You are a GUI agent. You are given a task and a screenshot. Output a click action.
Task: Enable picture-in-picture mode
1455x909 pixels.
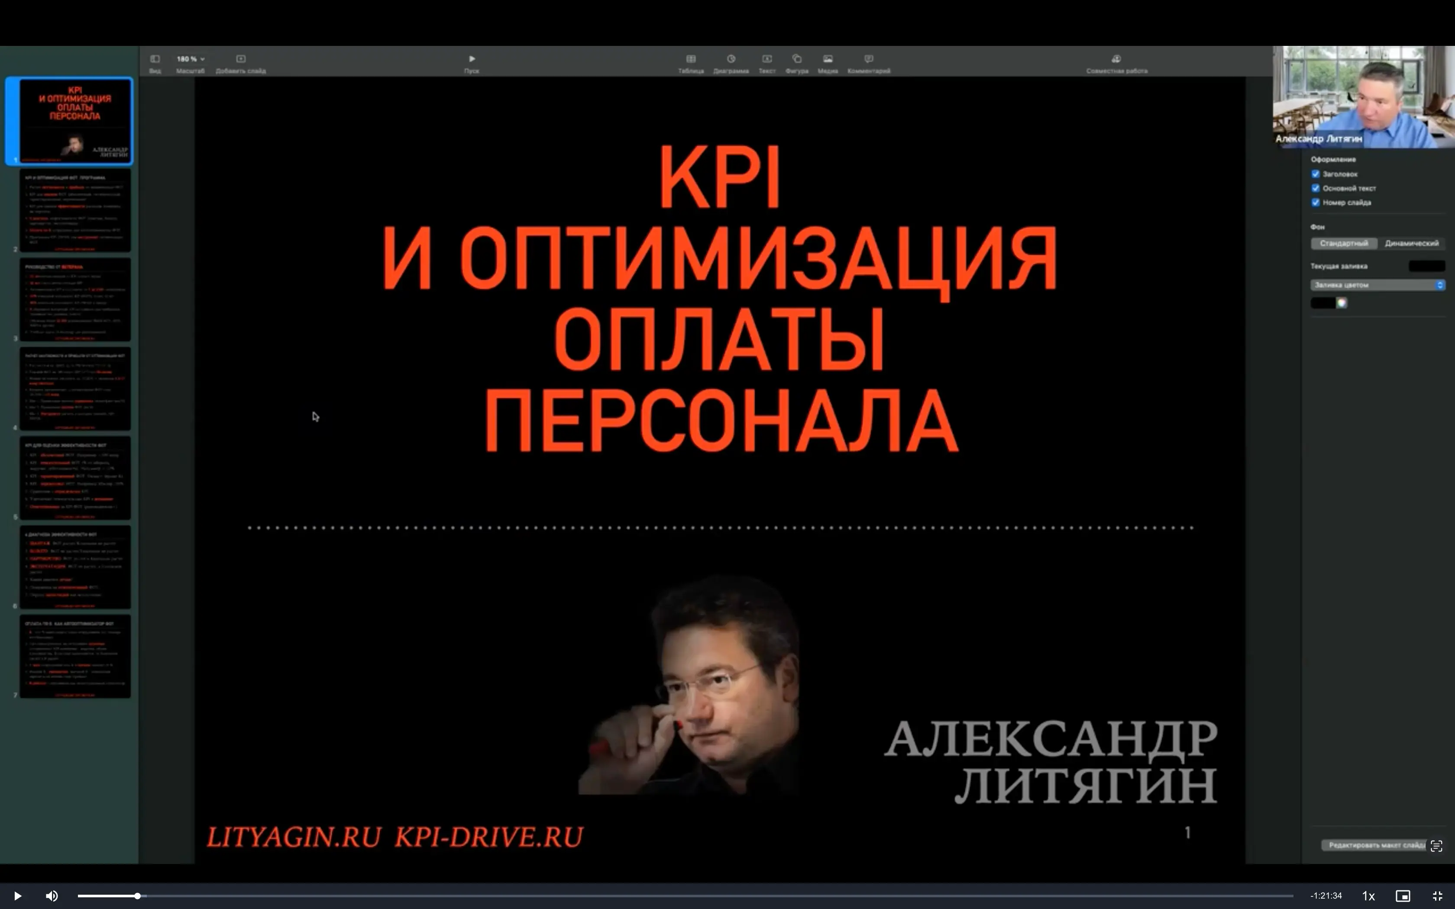[x=1403, y=896]
